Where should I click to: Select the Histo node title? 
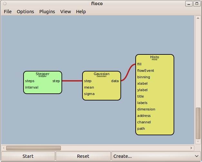pos(154,57)
